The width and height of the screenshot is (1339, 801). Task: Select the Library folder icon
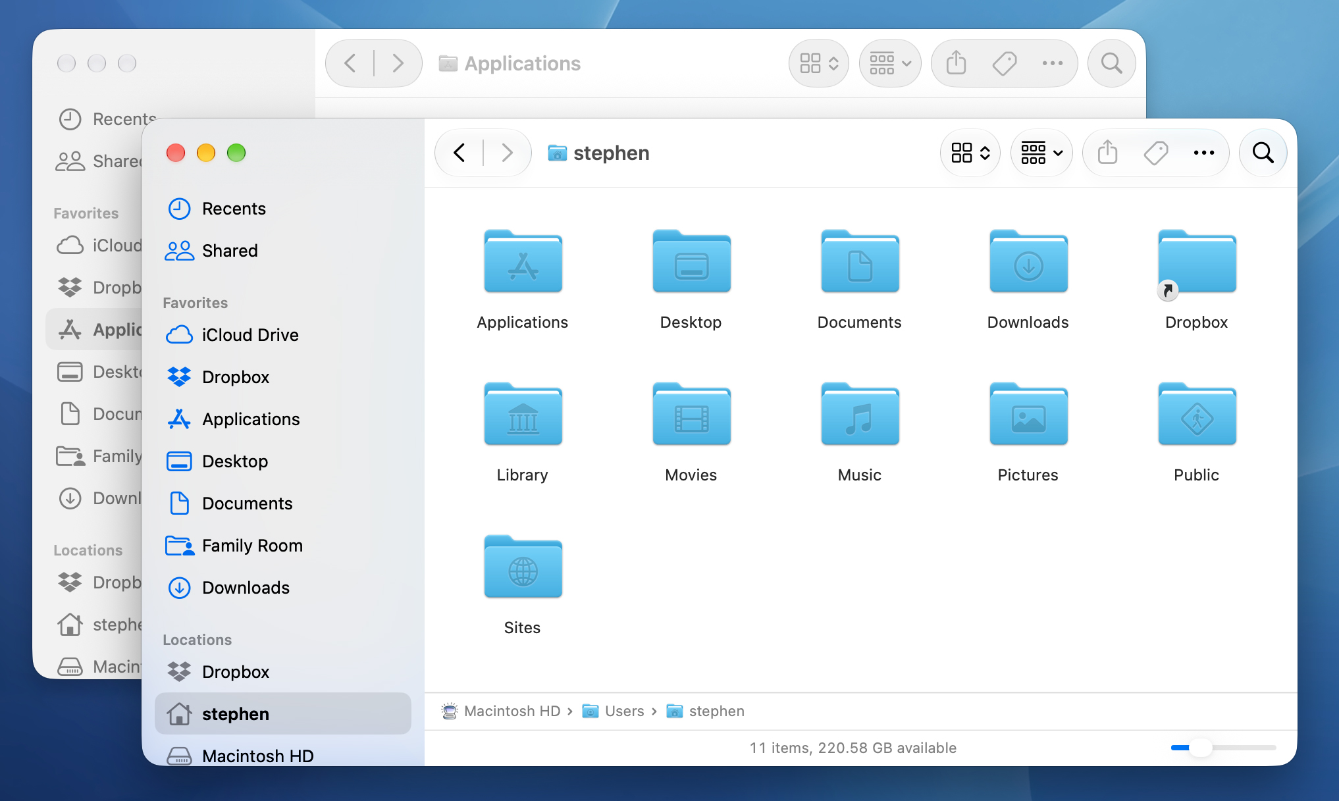click(x=523, y=414)
